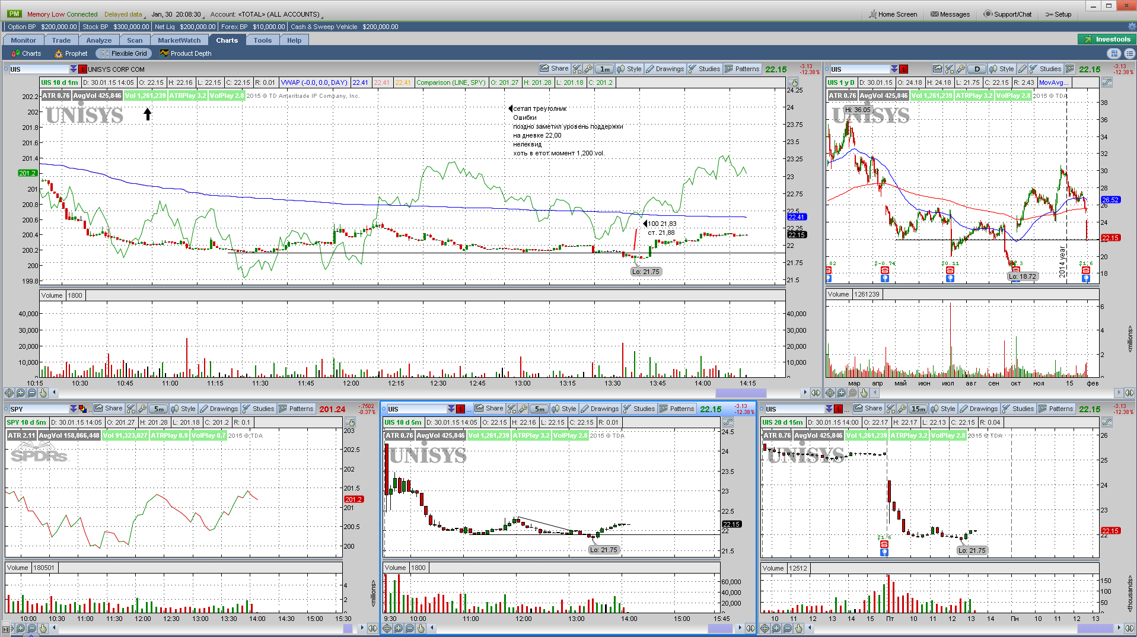Screen dimensions: 1137x637
Task: Open Drawings on bottom-middle UIS 5m chart
Action: pyautogui.click(x=600, y=409)
